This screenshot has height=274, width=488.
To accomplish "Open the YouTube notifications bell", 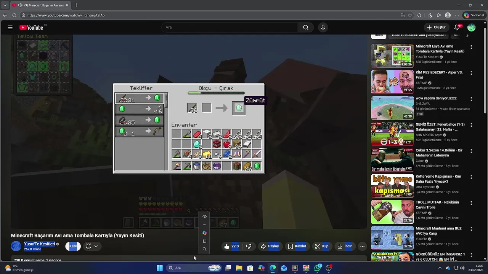I will [x=457, y=27].
